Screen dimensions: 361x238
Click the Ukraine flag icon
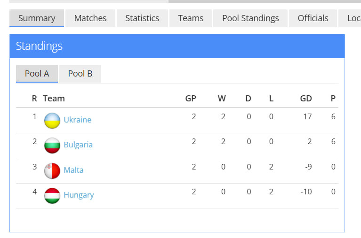pyautogui.click(x=52, y=120)
